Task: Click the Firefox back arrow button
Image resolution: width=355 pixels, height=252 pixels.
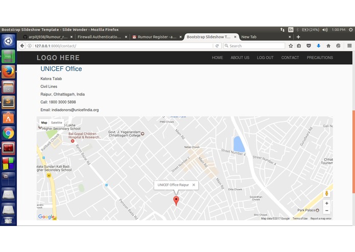Action: coord(22,46)
